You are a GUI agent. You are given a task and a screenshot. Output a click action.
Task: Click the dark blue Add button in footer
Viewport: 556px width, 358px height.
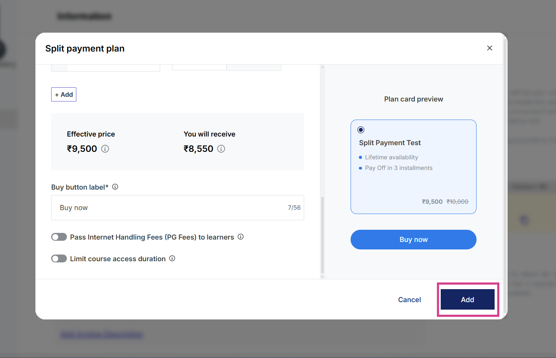pyautogui.click(x=467, y=299)
